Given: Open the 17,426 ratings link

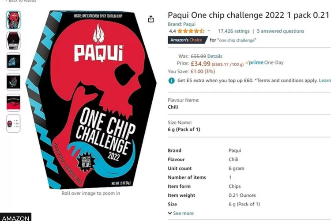Looking at the screenshot, I should tap(233, 31).
